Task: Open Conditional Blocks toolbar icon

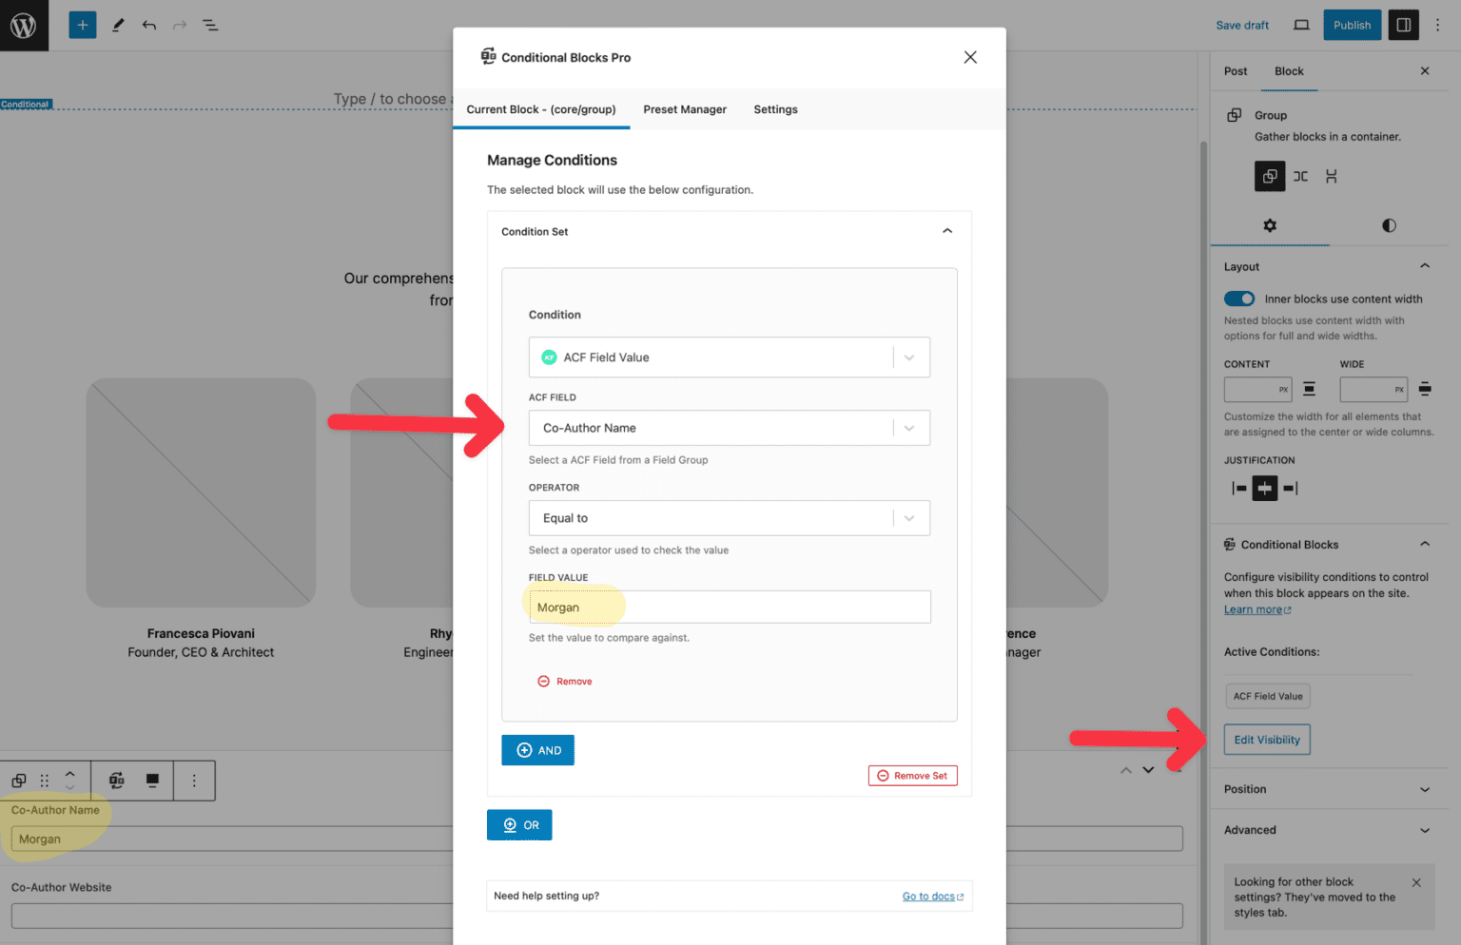Action: point(117,781)
